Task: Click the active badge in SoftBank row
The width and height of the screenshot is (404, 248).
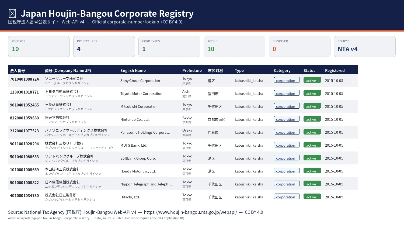Action: coord(312,158)
